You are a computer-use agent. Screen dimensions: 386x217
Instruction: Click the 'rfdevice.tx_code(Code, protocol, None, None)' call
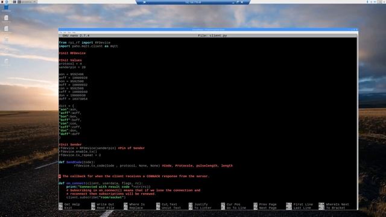coord(117,166)
